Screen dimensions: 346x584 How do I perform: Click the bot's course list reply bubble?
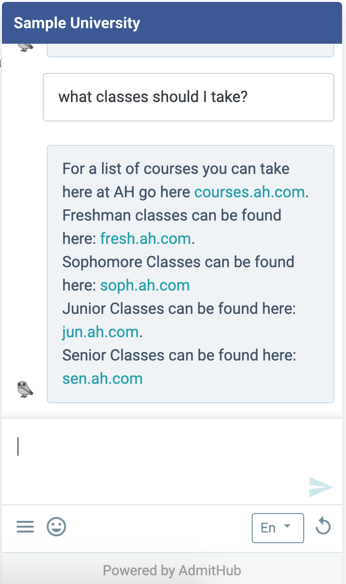pyautogui.click(x=190, y=274)
